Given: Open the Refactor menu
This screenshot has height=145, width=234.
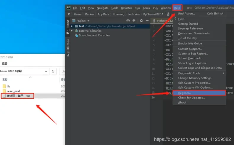Looking at the screenshot, I should click(x=126, y=8).
